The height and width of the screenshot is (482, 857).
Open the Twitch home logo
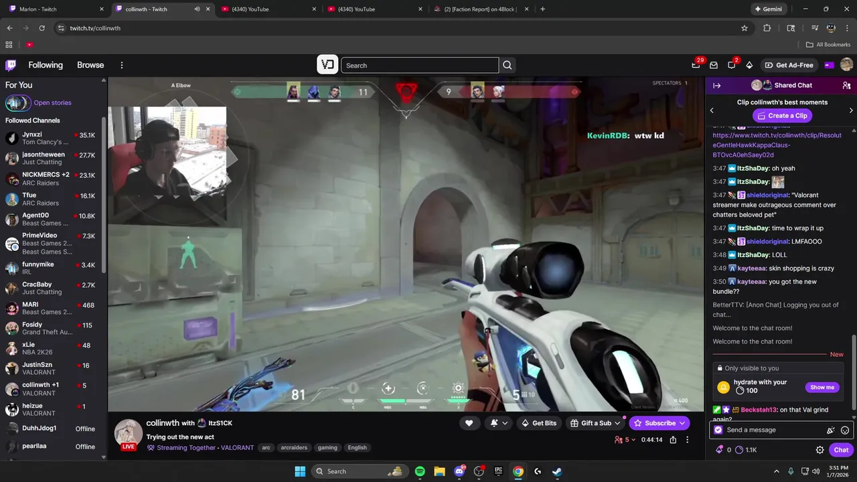(x=11, y=65)
